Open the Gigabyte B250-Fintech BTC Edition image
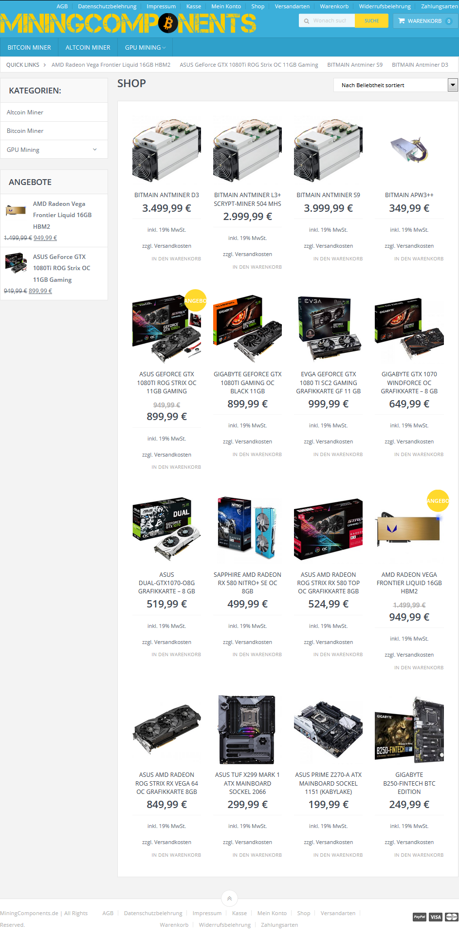This screenshot has width=459, height=938. [x=409, y=730]
